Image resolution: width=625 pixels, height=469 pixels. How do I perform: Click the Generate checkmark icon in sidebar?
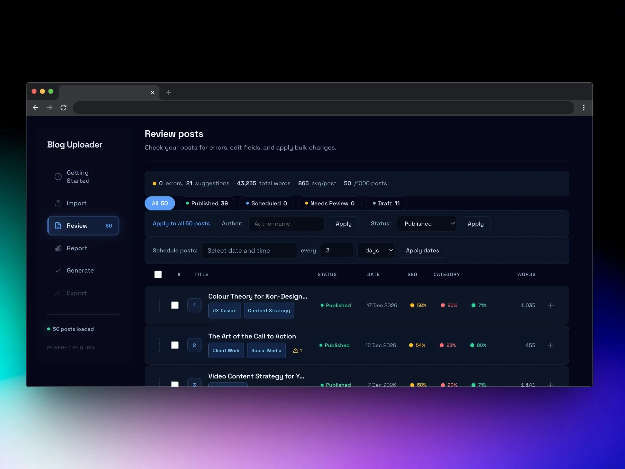click(58, 271)
